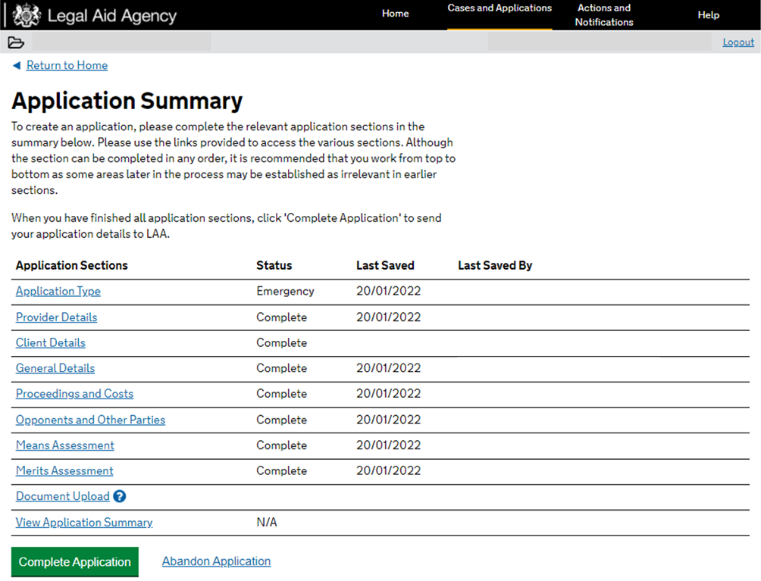Open the Provider Details section
Screen dimensions: 761x581
[56, 317]
